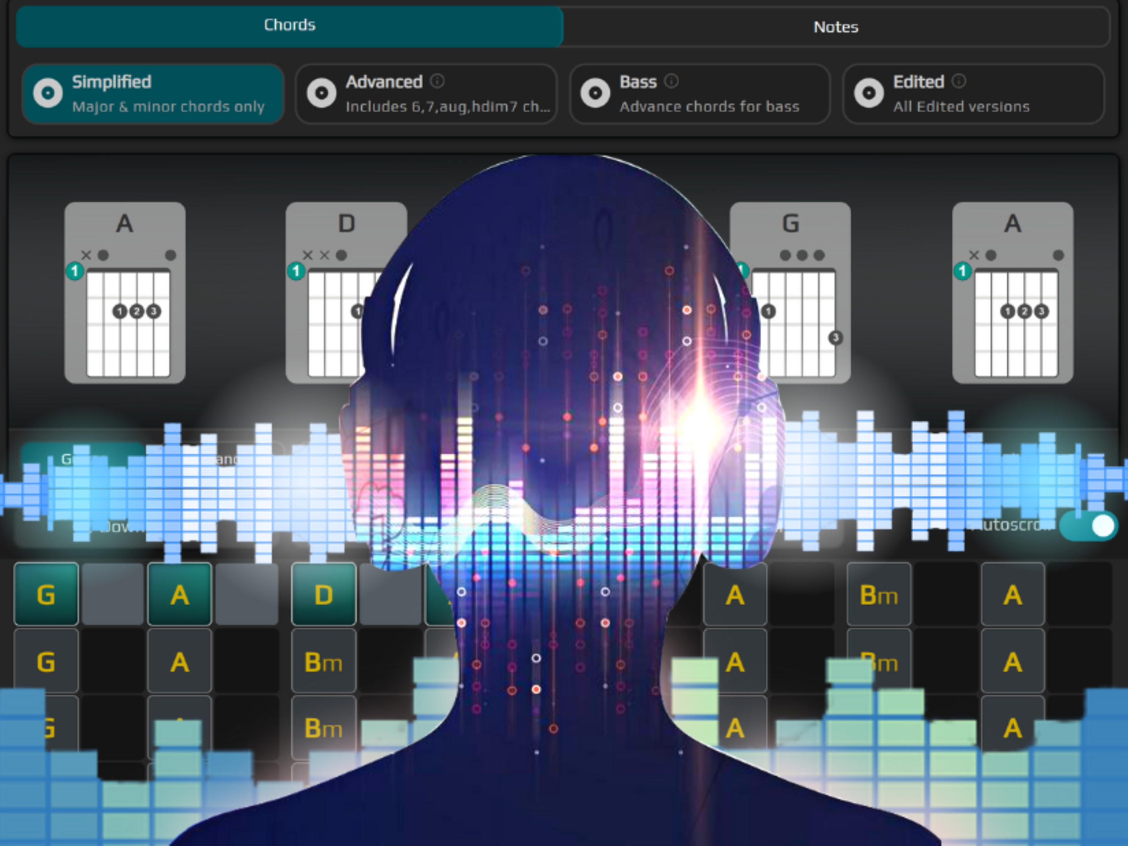The height and width of the screenshot is (846, 1128).
Task: Click fret position badge on D diagram
Action: (x=296, y=271)
